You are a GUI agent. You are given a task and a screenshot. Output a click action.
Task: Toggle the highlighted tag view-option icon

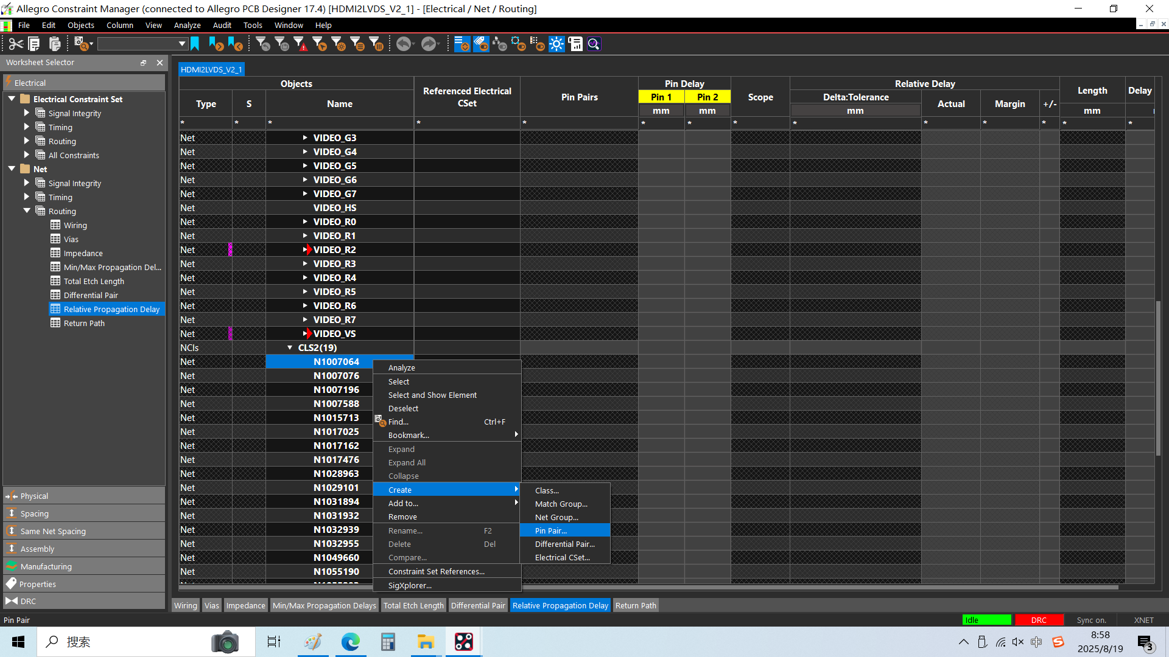pos(481,44)
